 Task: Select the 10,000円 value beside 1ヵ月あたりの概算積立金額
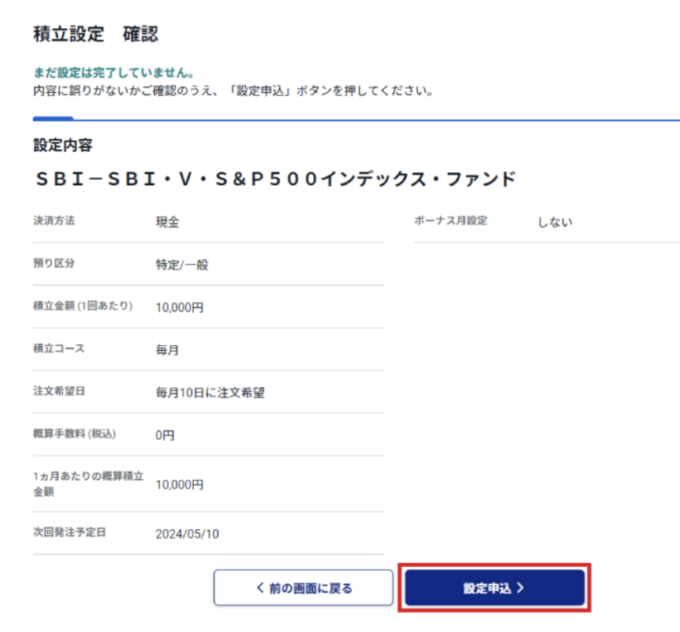179,485
